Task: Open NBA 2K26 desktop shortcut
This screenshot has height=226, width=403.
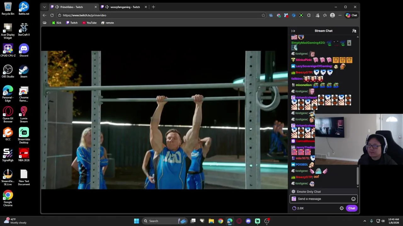Action: coord(24,155)
